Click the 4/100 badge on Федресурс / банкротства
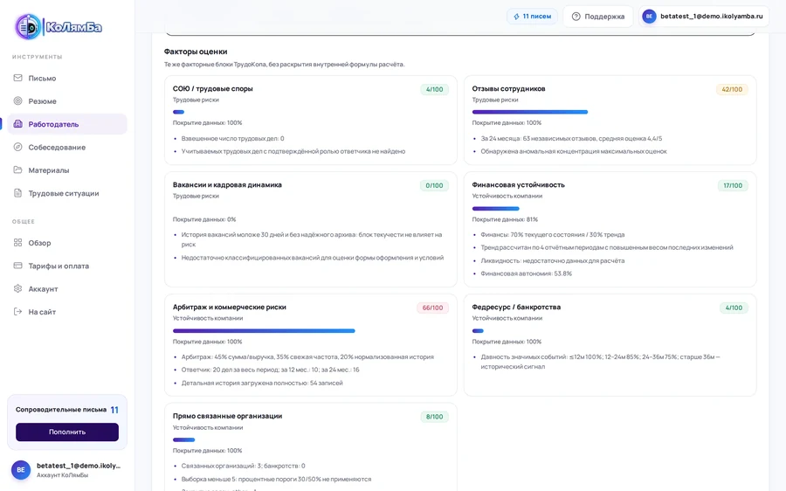Viewport: 786px width, 491px height. pos(734,308)
